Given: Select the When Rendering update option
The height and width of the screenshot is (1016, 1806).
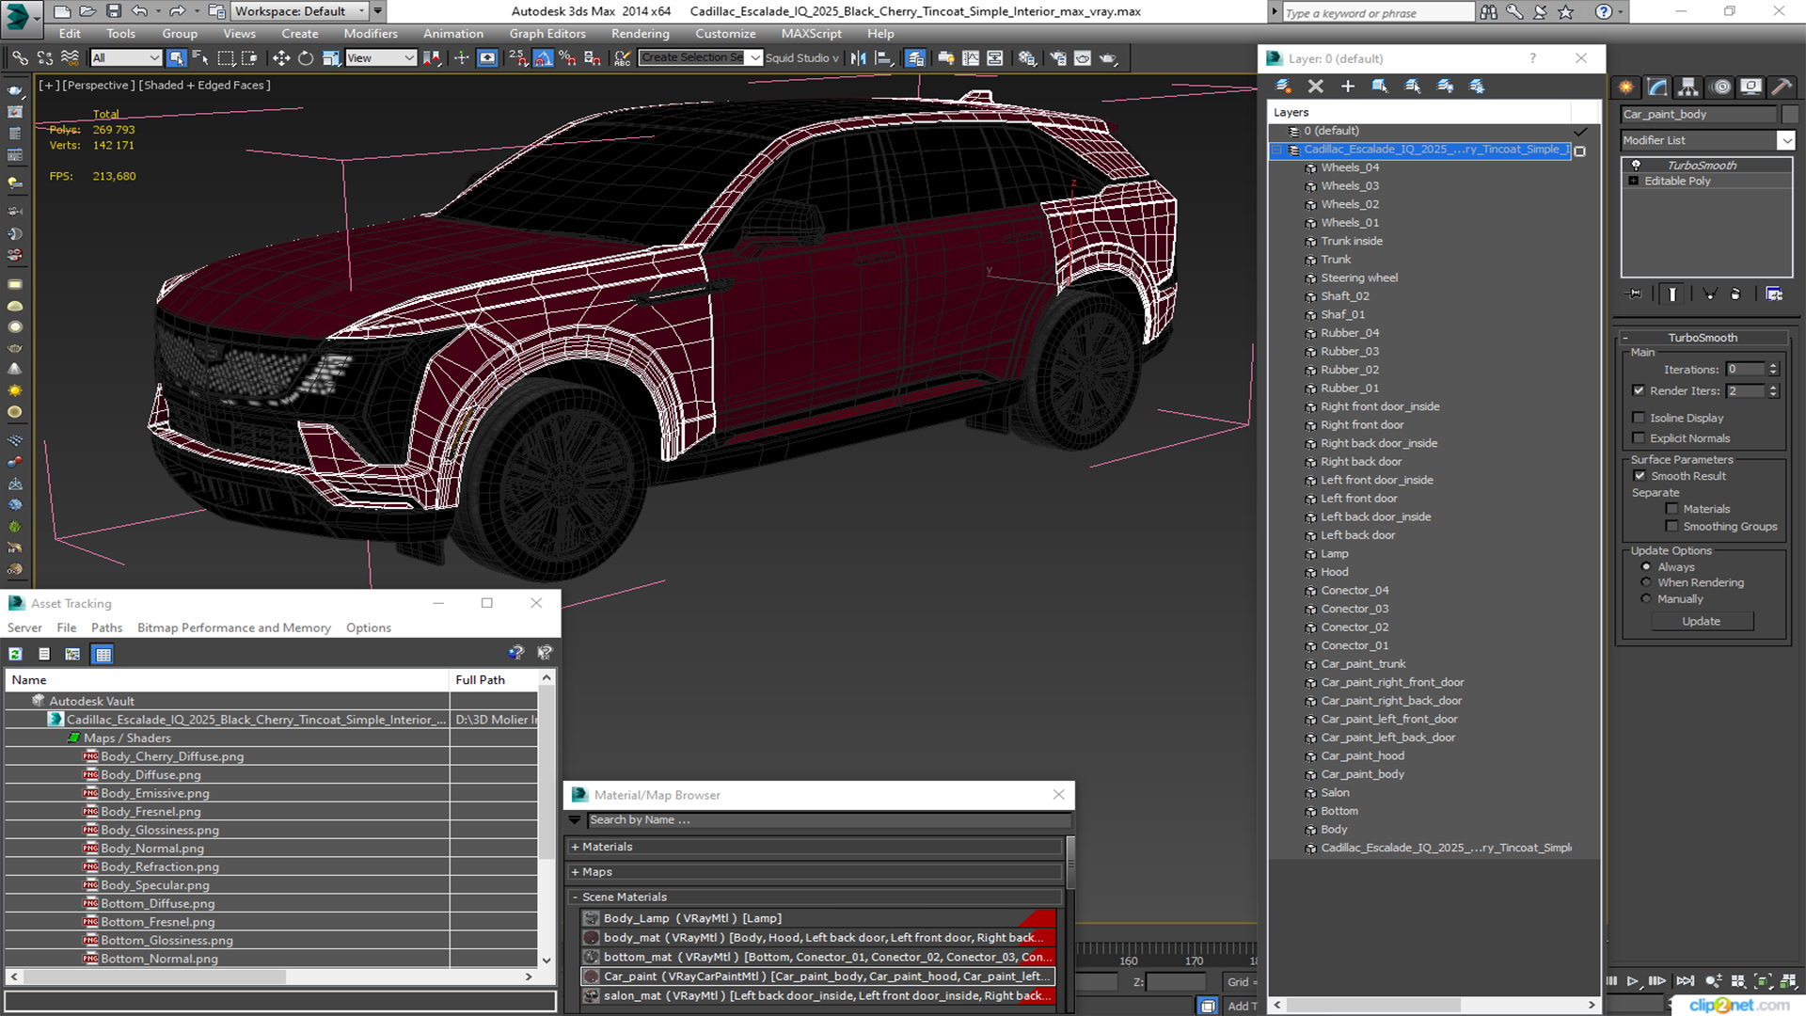Looking at the screenshot, I should [x=1646, y=582].
